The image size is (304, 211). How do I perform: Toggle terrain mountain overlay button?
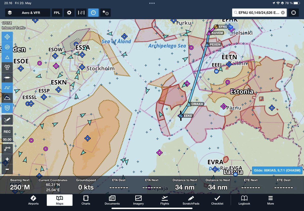pos(7,98)
